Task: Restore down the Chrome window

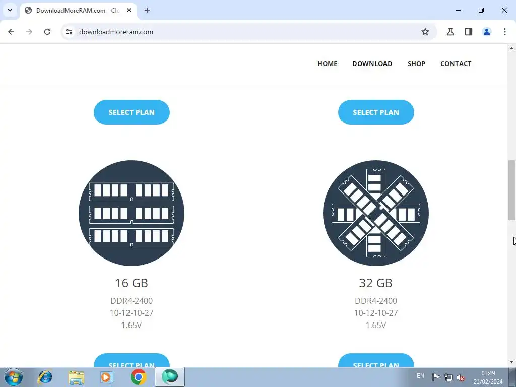Action: [x=481, y=10]
